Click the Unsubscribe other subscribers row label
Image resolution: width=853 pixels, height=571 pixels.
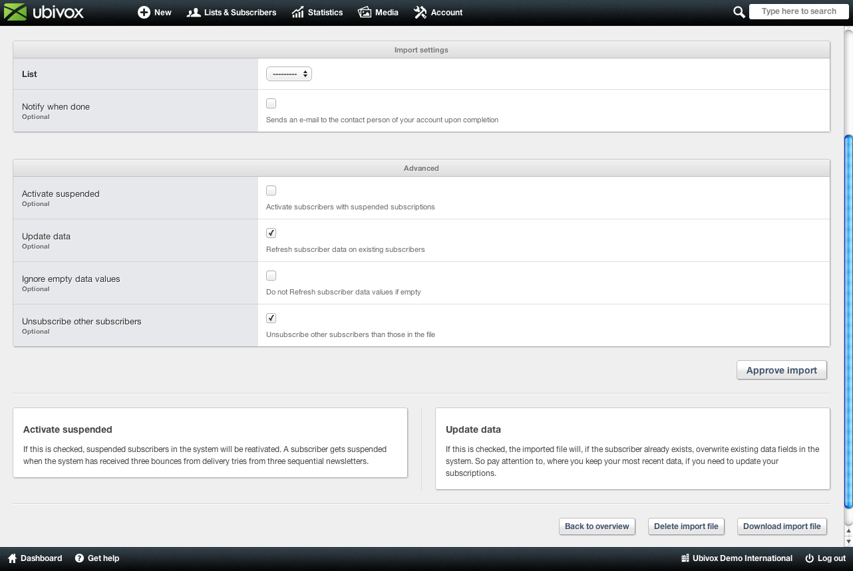click(82, 321)
